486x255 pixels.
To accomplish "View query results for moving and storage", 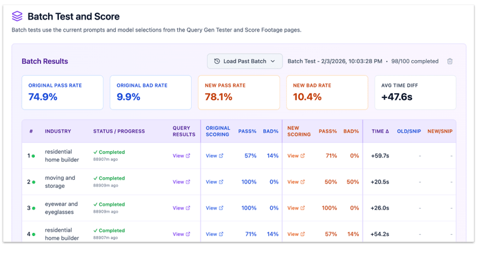I will (x=182, y=182).
